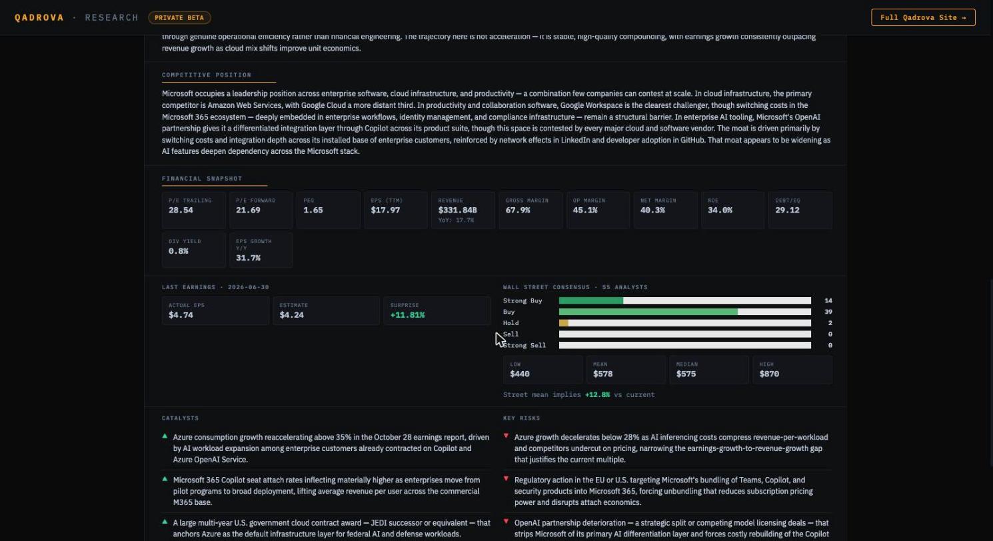Click the Low $440 price target
Viewport: 993px width, 541px height.
[542, 370]
